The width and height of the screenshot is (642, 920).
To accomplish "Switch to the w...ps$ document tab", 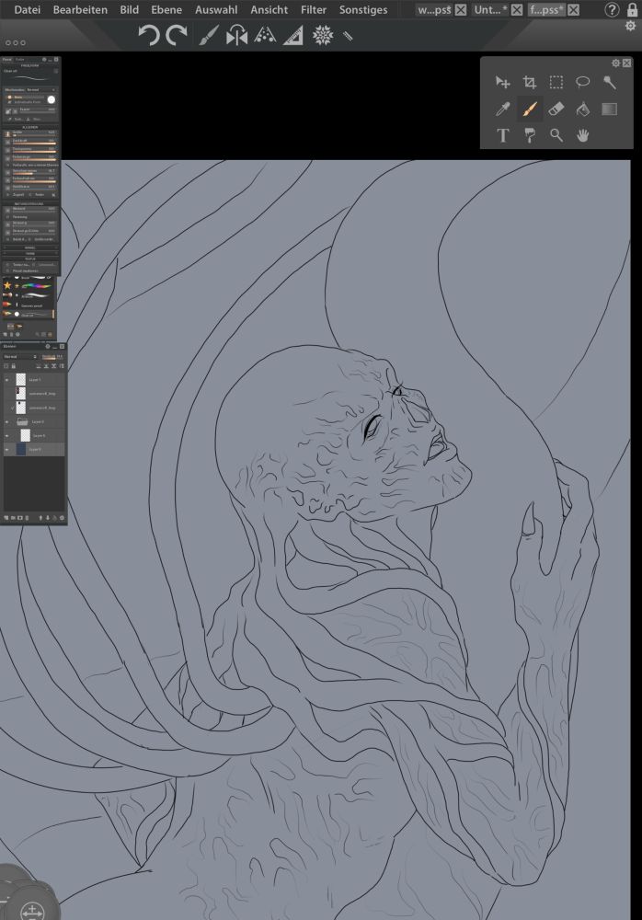I will tap(434, 10).
